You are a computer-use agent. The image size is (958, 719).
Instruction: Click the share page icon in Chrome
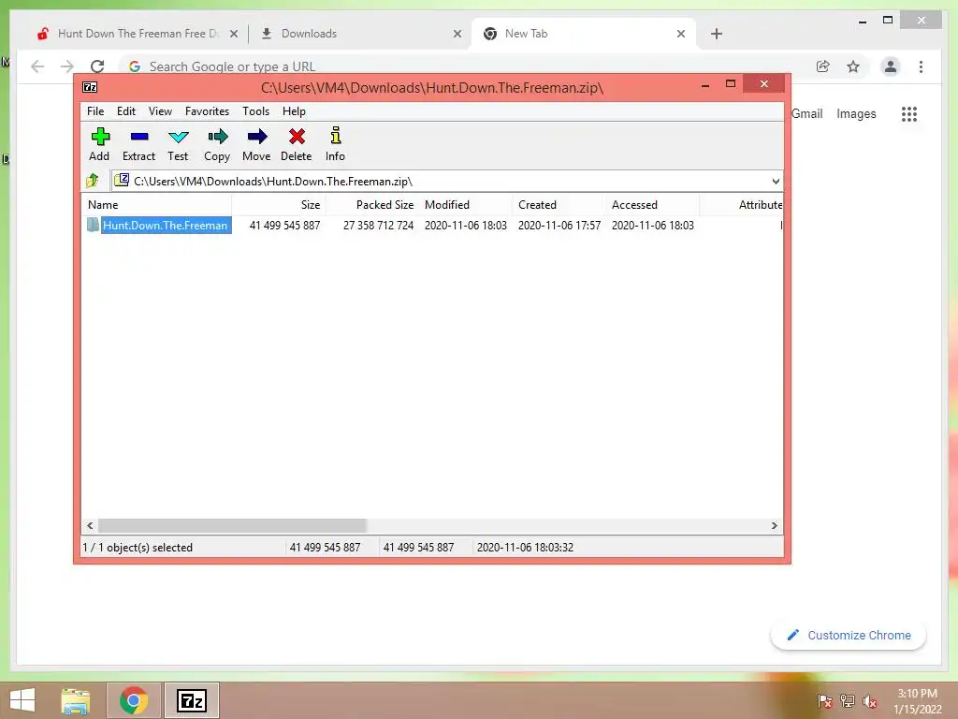[x=823, y=66]
